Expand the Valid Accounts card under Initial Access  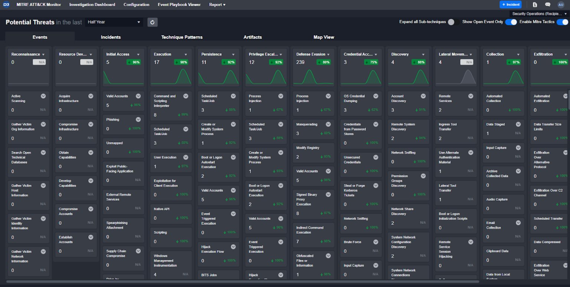click(x=138, y=96)
